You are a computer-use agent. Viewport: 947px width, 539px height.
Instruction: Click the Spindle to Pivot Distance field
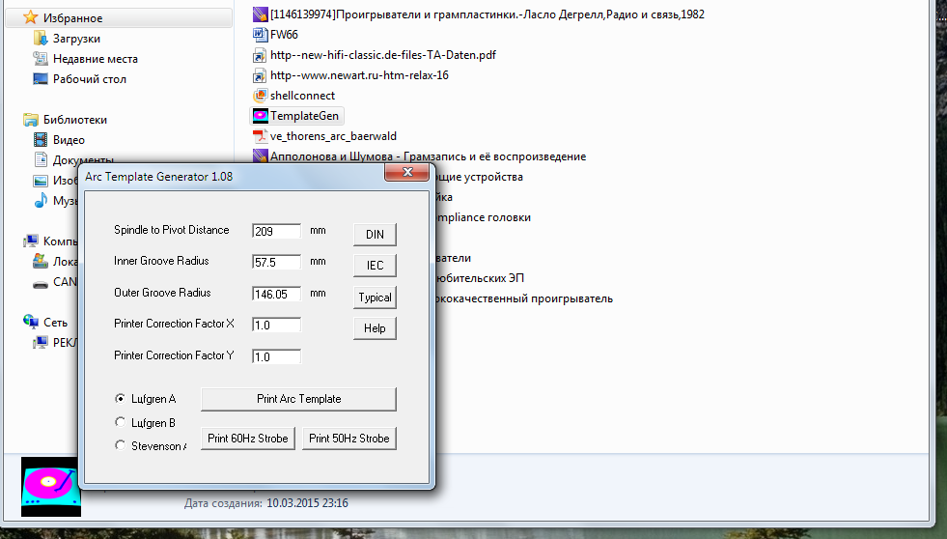[x=276, y=231]
